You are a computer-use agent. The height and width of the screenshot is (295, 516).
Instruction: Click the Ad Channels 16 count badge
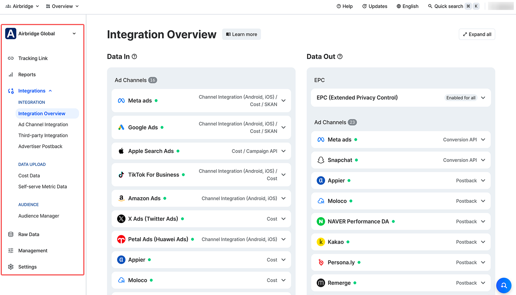point(153,80)
